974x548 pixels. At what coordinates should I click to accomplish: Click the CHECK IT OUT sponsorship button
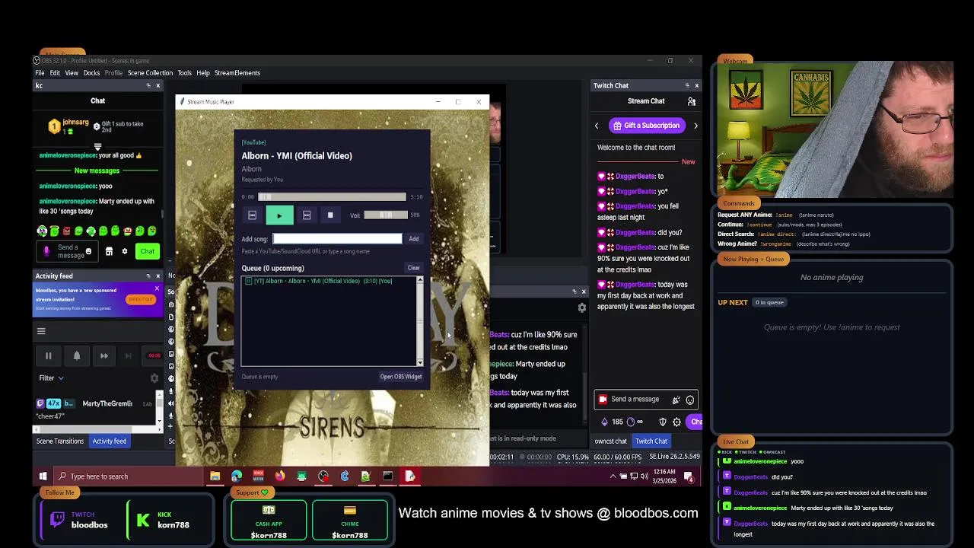tap(140, 300)
